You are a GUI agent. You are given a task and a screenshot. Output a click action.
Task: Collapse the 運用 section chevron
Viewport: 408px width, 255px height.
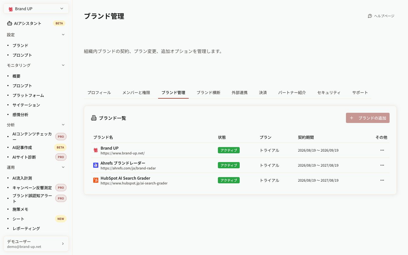(63, 167)
